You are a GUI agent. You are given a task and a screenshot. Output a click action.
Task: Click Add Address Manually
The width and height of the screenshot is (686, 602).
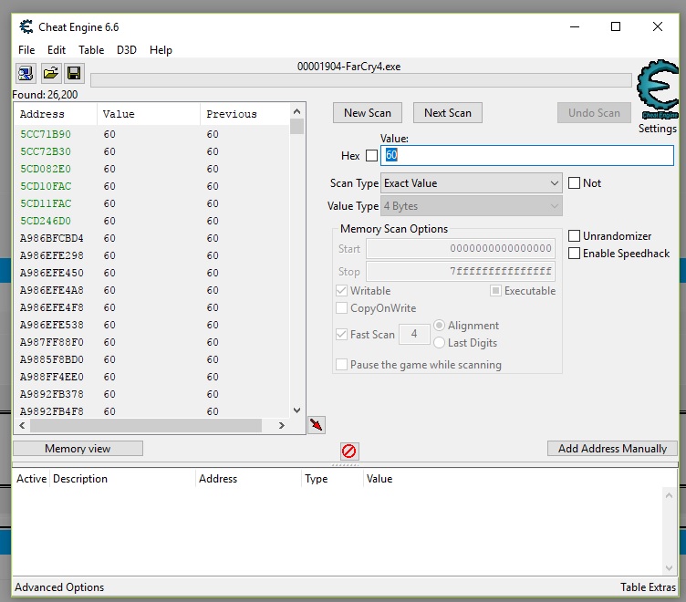click(612, 449)
